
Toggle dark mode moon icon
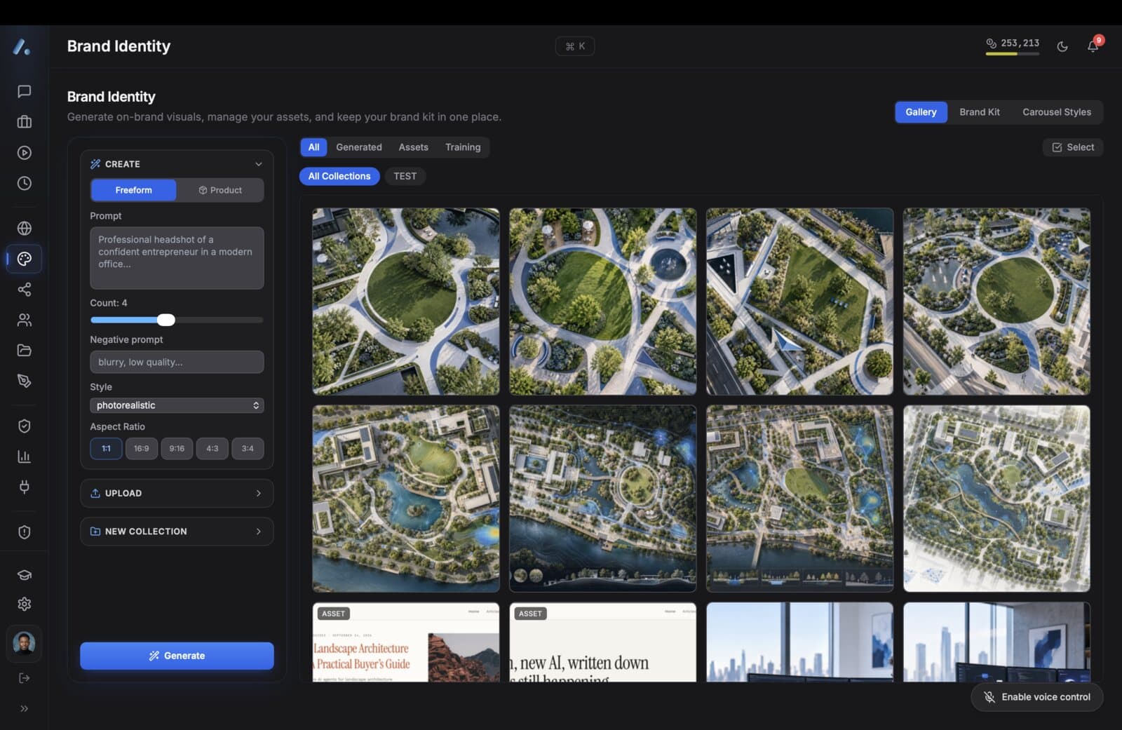point(1062,46)
